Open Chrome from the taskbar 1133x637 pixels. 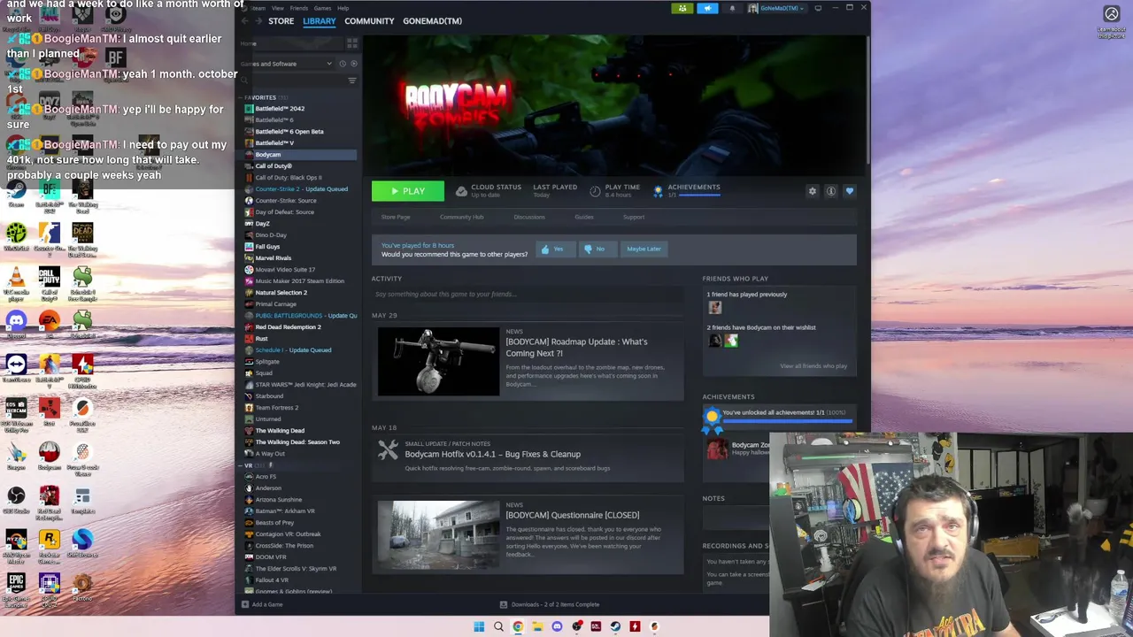[518, 626]
